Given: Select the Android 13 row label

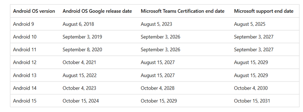Looking at the screenshot, I should pyautogui.click(x=25, y=75).
